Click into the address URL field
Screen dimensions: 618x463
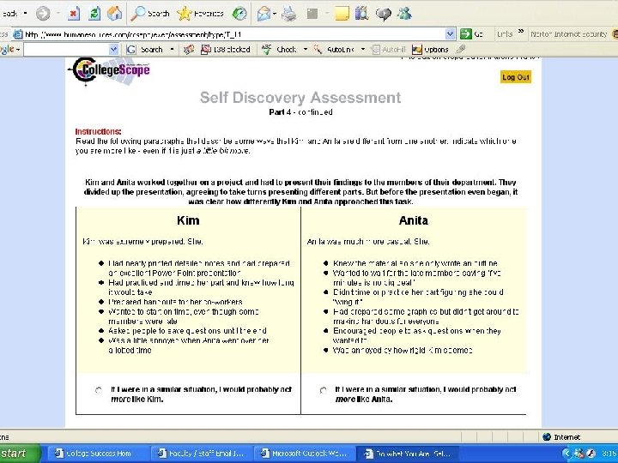pos(234,34)
